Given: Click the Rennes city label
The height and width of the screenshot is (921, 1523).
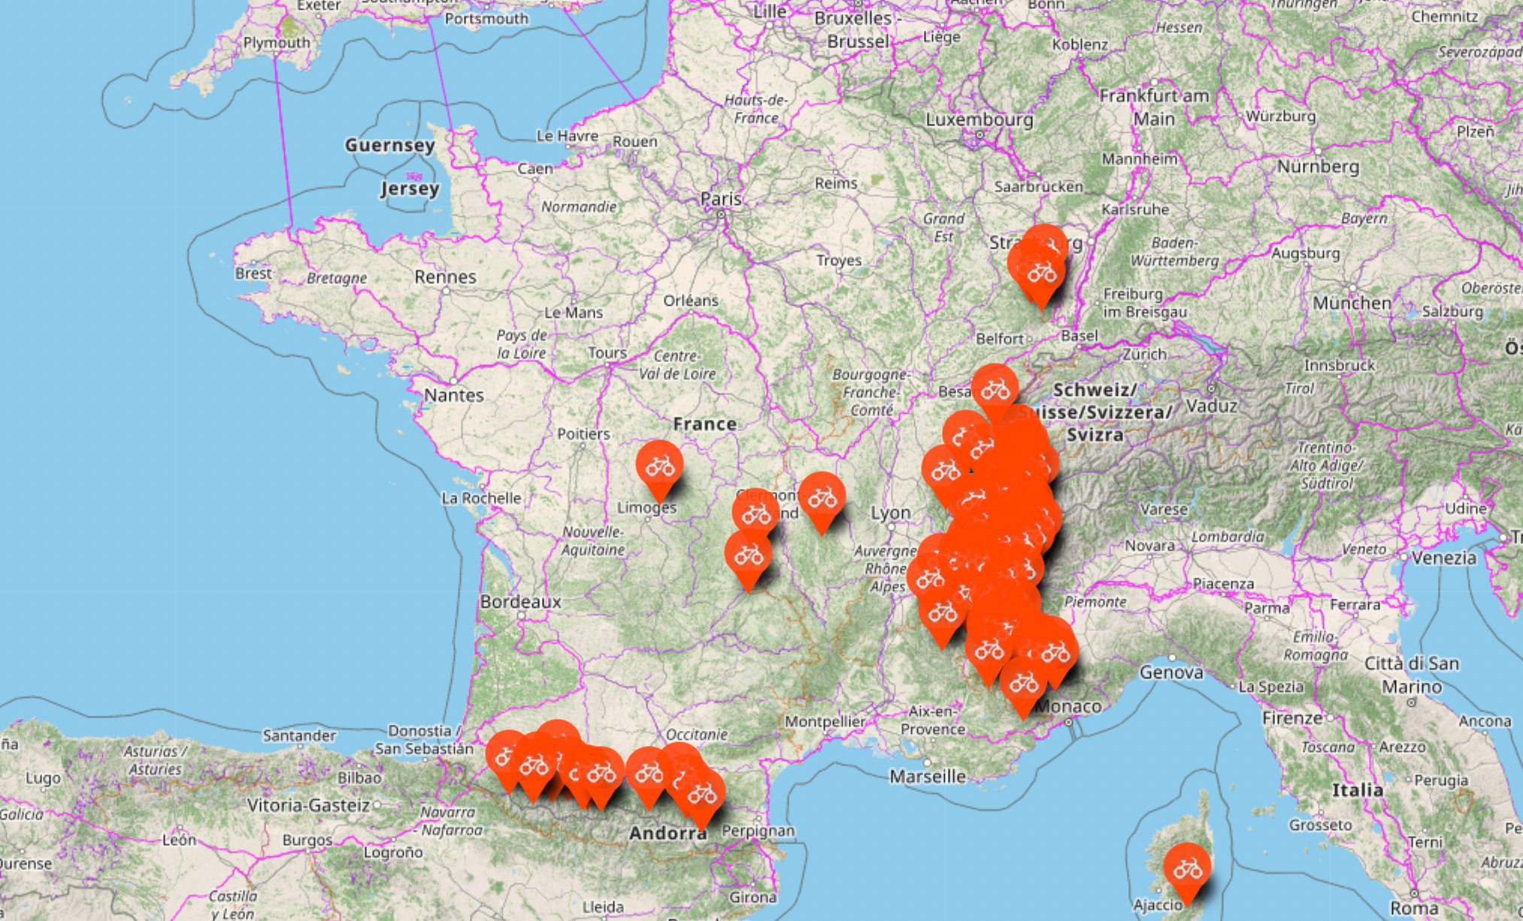Looking at the screenshot, I should coord(445,277).
